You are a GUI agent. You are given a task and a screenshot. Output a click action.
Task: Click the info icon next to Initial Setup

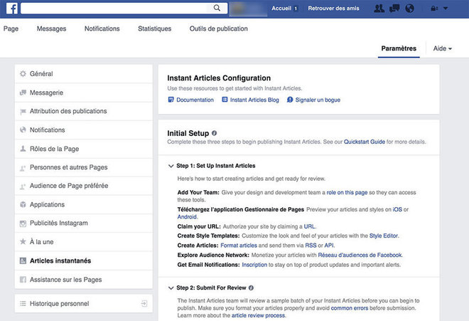click(x=214, y=133)
